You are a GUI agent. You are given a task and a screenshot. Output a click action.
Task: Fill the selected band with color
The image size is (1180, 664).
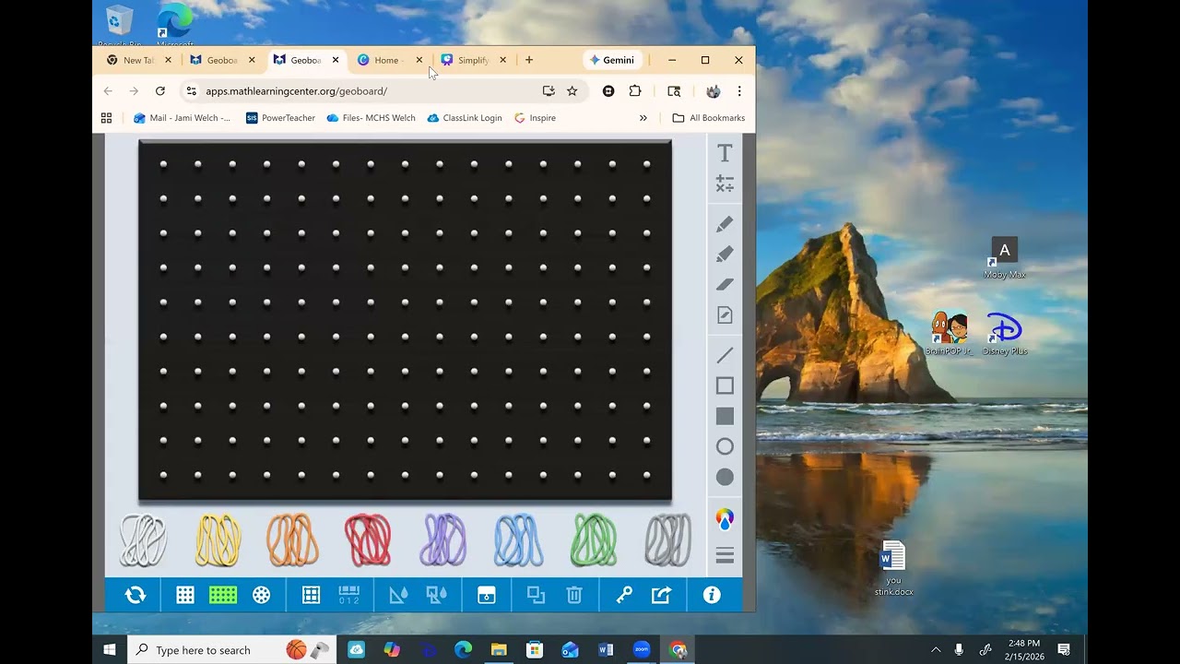pyautogui.click(x=398, y=595)
